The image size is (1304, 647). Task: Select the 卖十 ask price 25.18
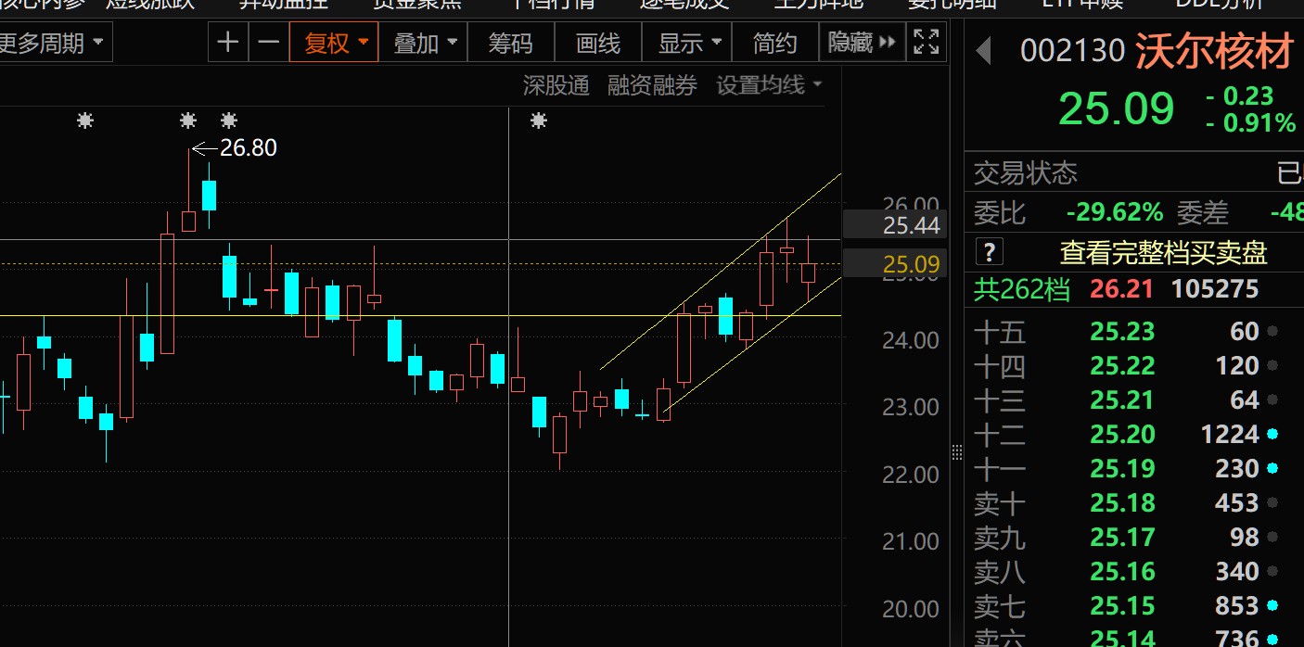1122,502
